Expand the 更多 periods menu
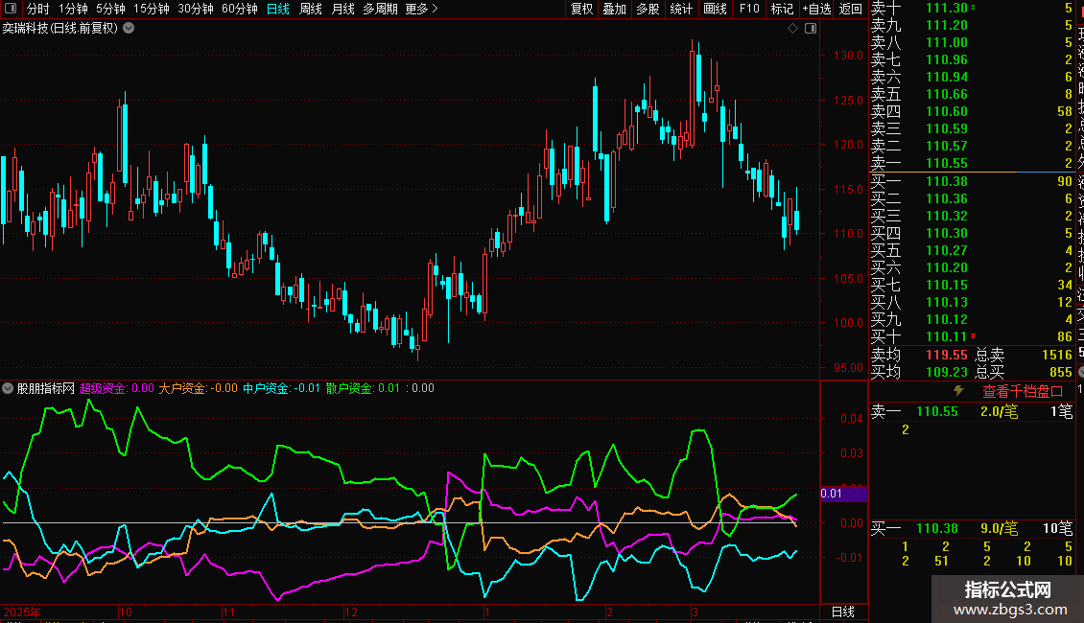 click(420, 9)
